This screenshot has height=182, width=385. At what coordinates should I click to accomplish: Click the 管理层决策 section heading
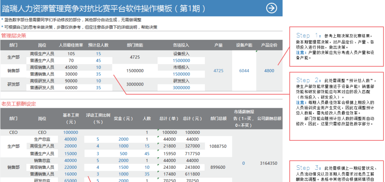(x=14, y=36)
